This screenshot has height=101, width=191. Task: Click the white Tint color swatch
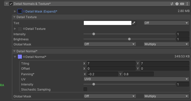pyautogui.click(x=107, y=23)
